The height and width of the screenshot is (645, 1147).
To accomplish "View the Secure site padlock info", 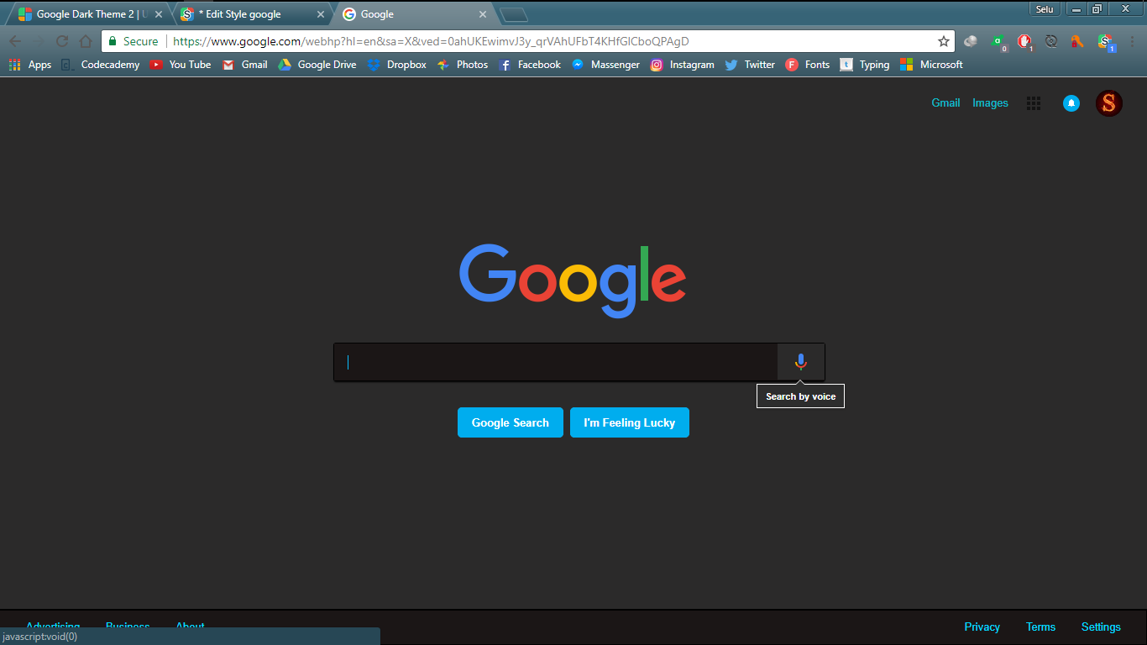I will pyautogui.click(x=133, y=41).
